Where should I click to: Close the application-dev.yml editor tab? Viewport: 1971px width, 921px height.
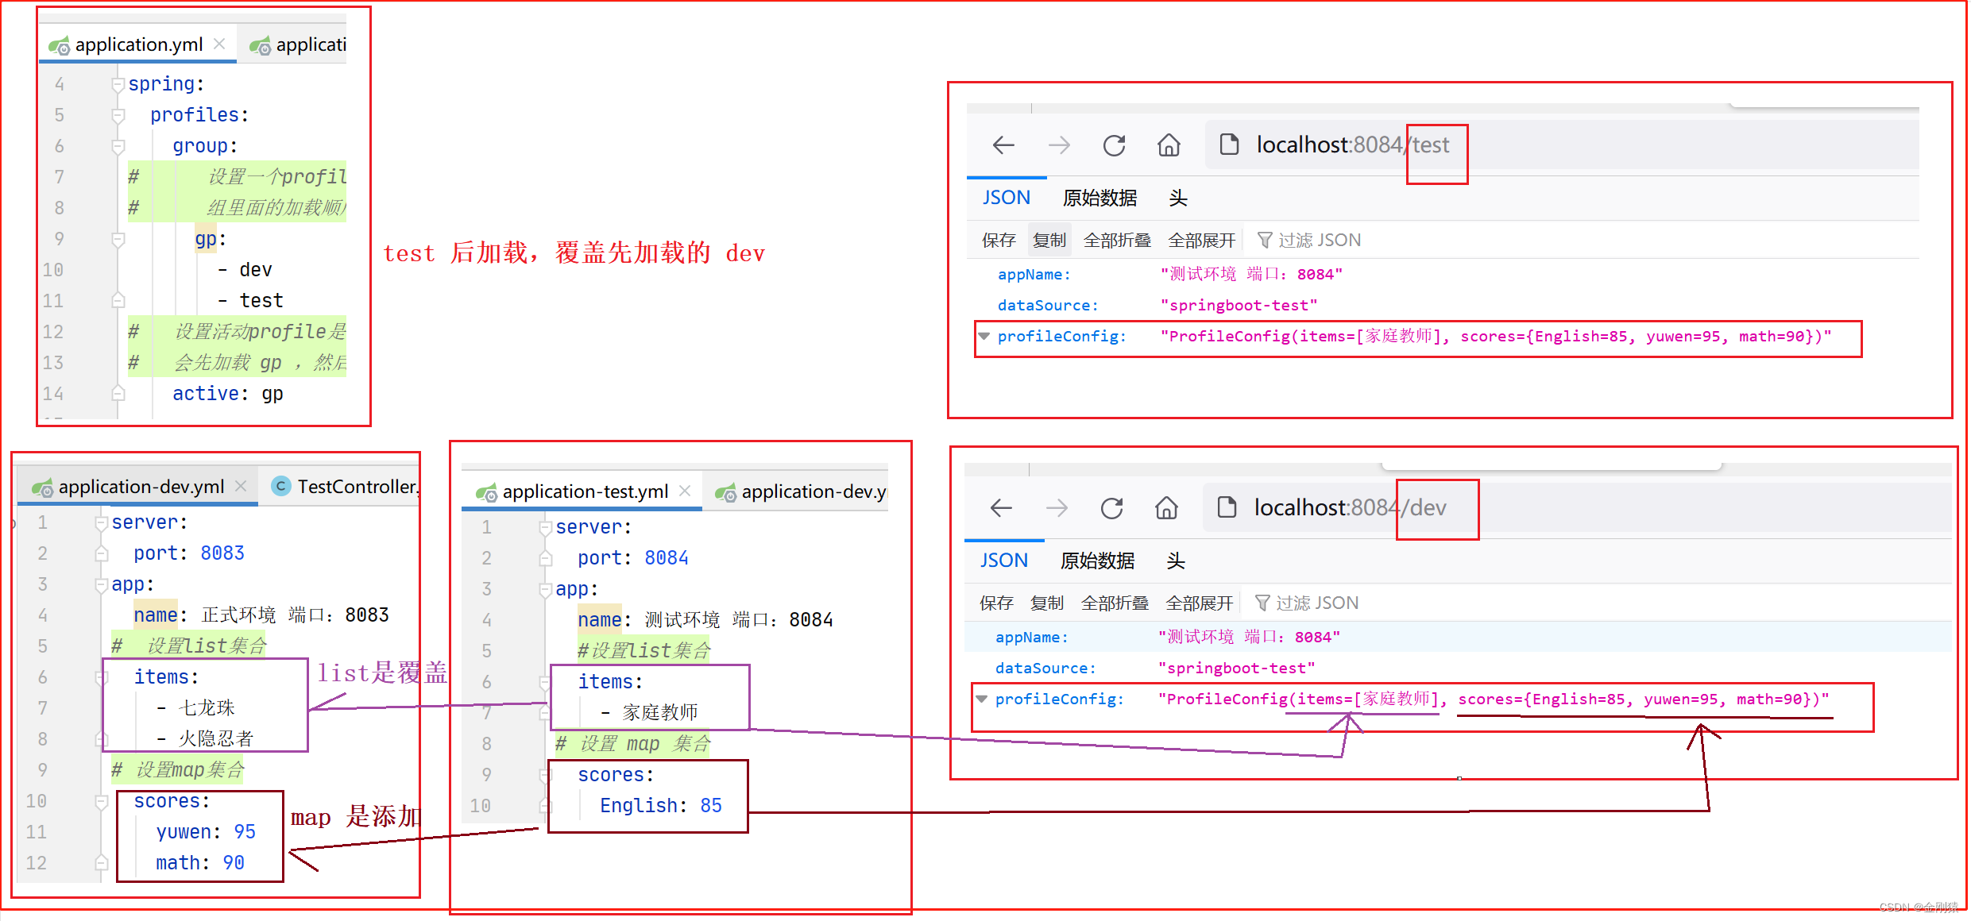[x=242, y=486]
